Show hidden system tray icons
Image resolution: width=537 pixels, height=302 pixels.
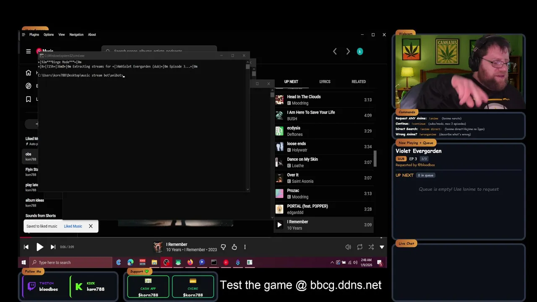point(332,263)
